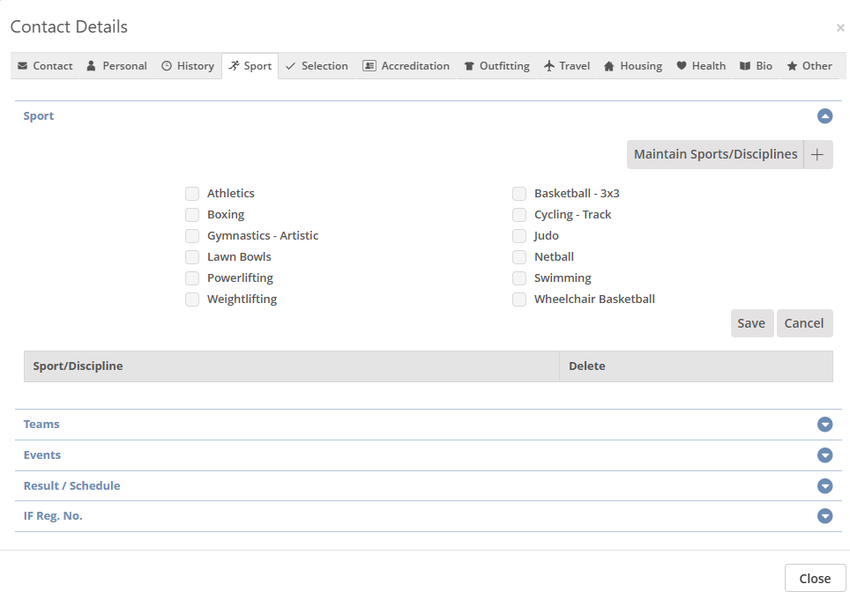Check the Wheelchair Basketball option
Viewport: 850px width, 599px height.
[519, 299]
